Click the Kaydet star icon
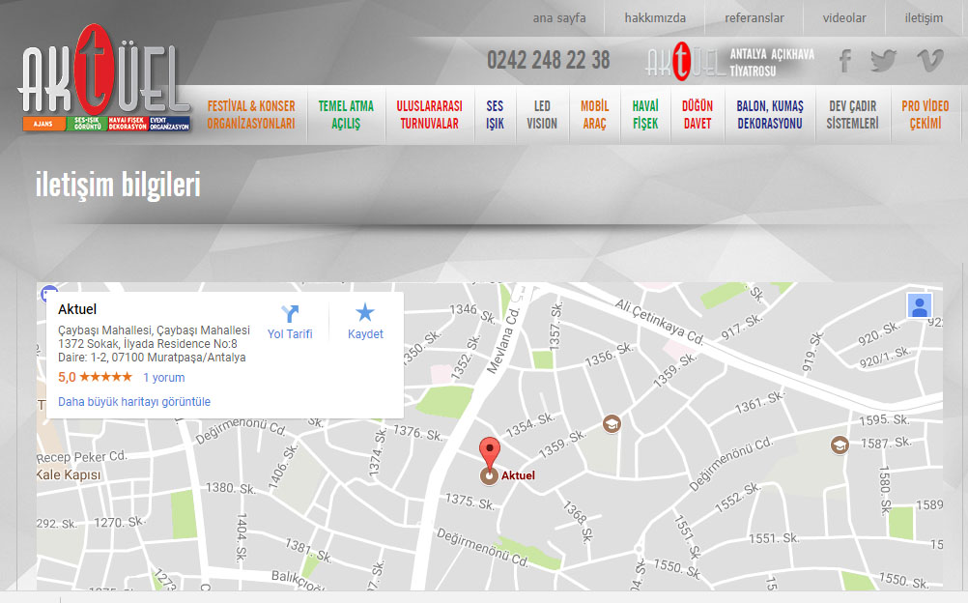This screenshot has height=603, width=968. [365, 313]
